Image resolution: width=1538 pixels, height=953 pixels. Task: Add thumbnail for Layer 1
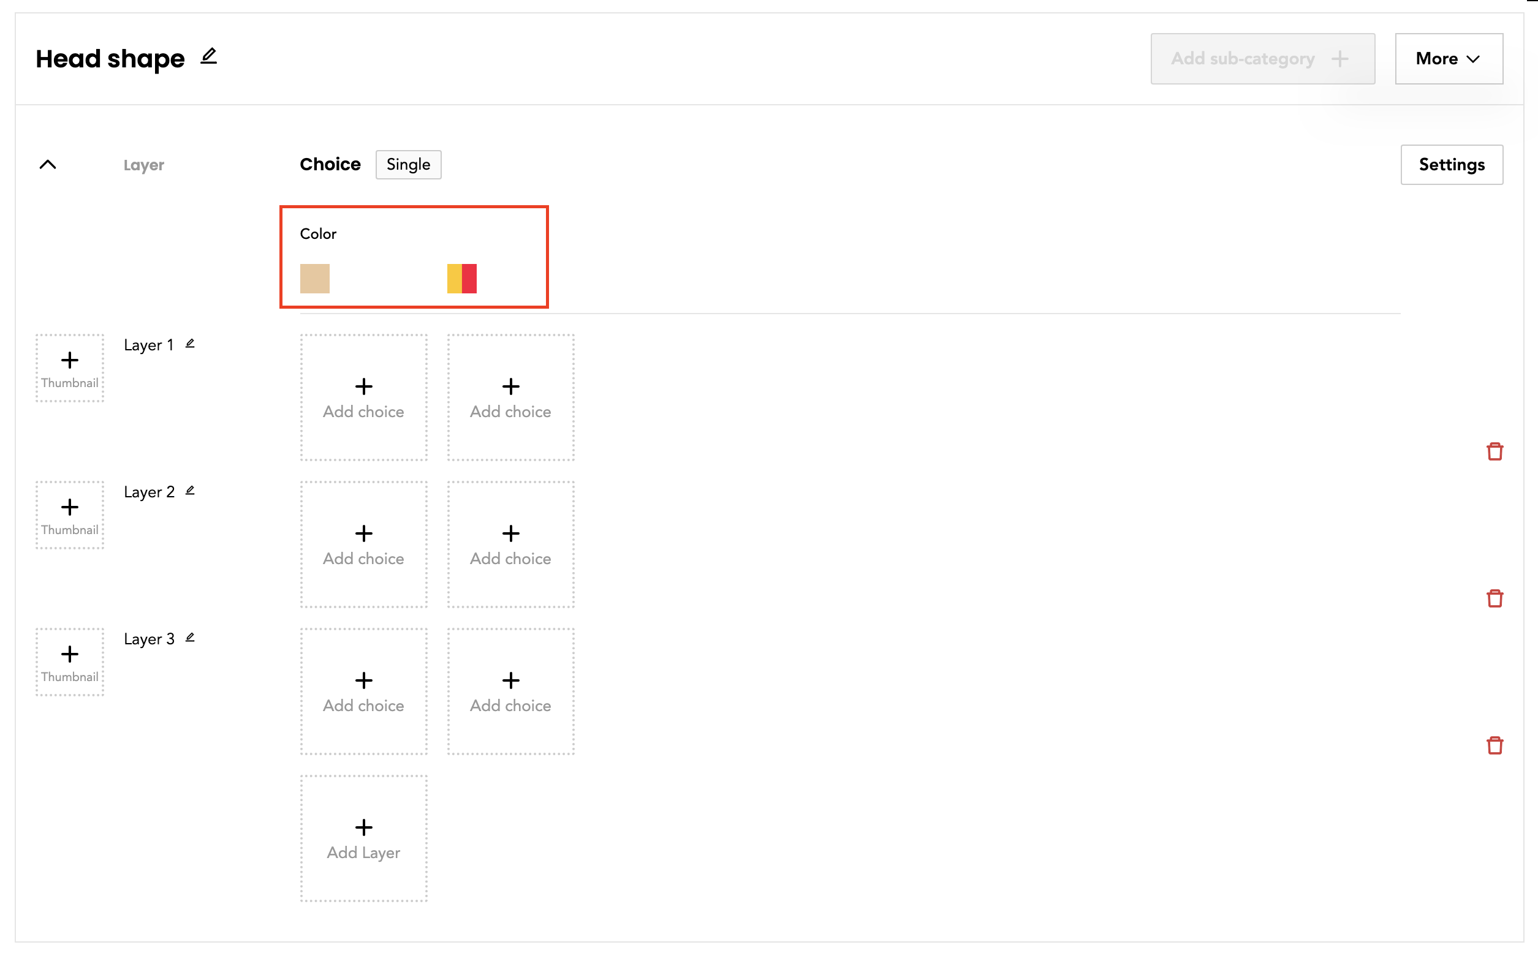[69, 368]
